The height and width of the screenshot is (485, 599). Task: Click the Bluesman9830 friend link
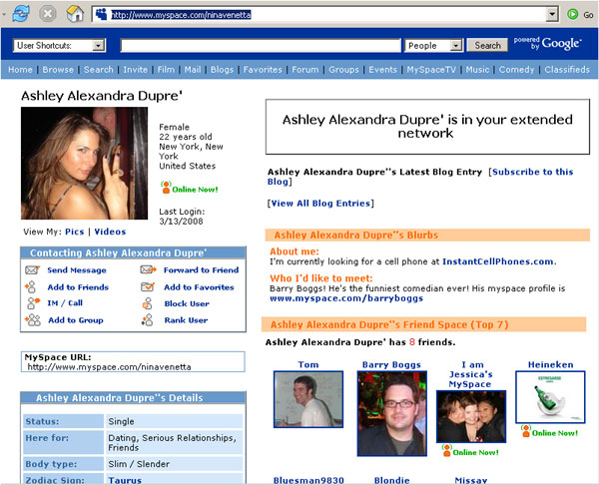coord(308,480)
